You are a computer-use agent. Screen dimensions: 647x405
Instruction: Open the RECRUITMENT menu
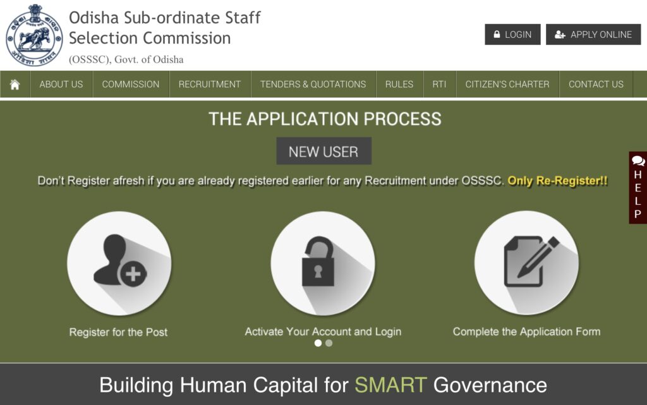(210, 85)
